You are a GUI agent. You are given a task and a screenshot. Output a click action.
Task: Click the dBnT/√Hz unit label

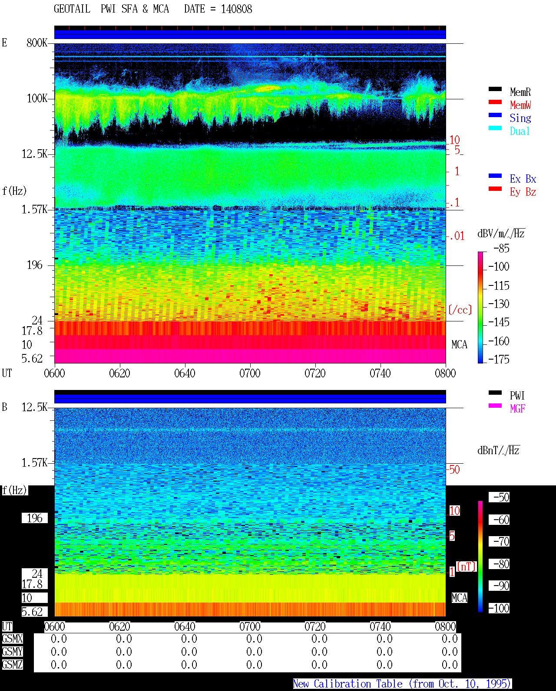[499, 450]
